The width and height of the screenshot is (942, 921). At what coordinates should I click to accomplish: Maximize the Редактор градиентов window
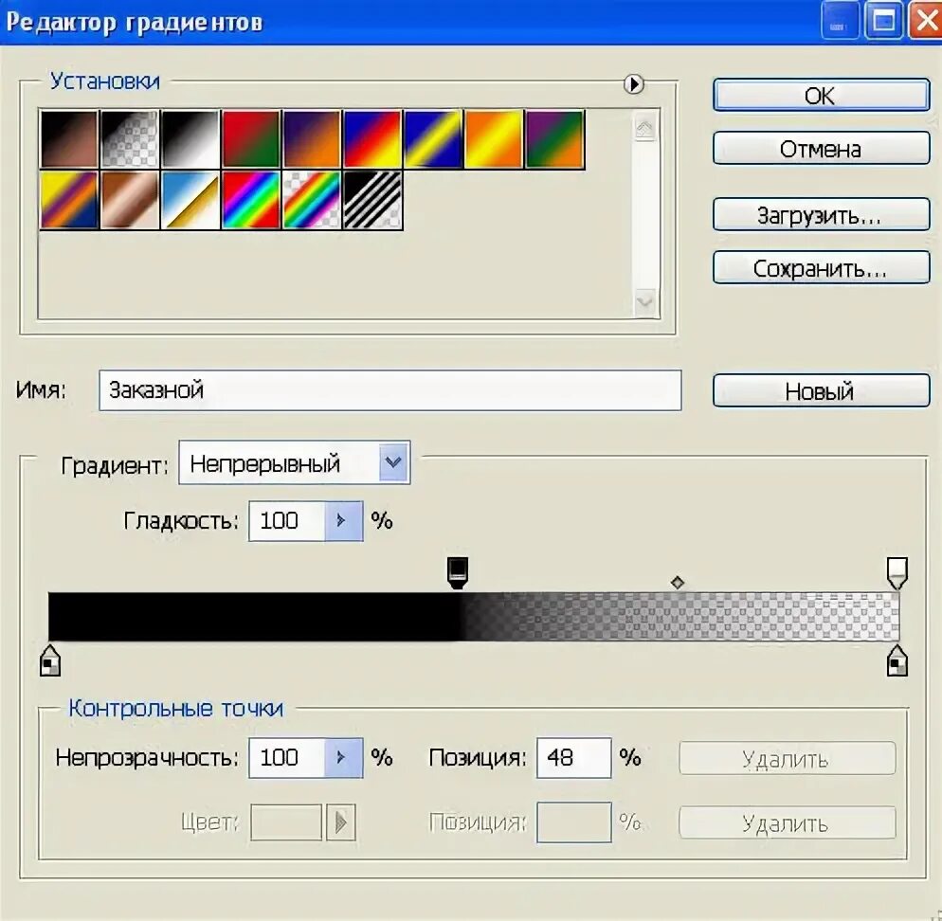pyautogui.click(x=884, y=22)
